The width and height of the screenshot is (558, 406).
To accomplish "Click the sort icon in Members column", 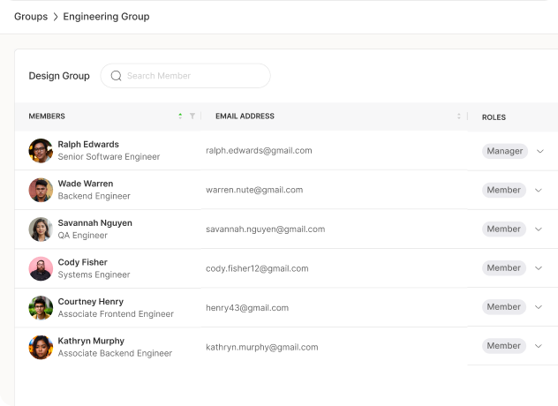I will point(180,117).
